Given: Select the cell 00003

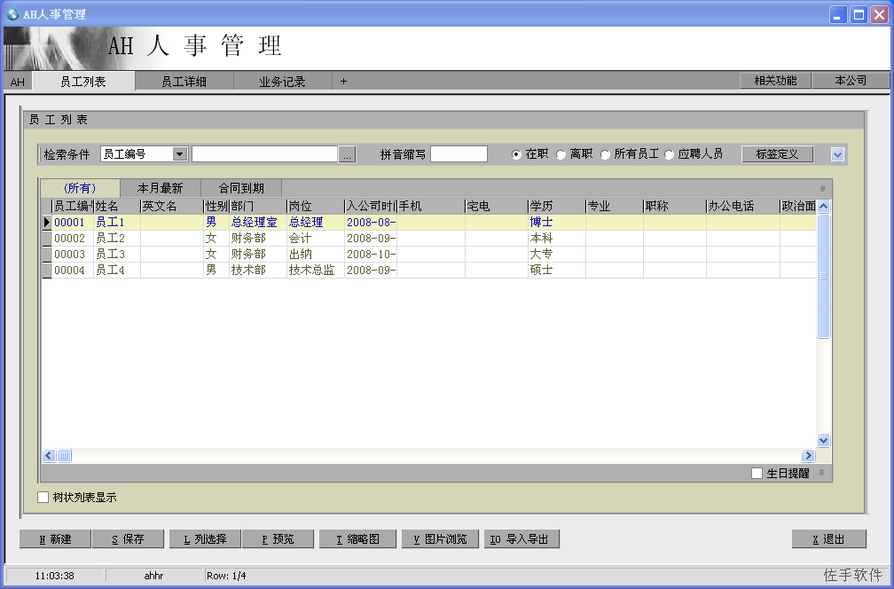Looking at the screenshot, I should pos(73,255).
